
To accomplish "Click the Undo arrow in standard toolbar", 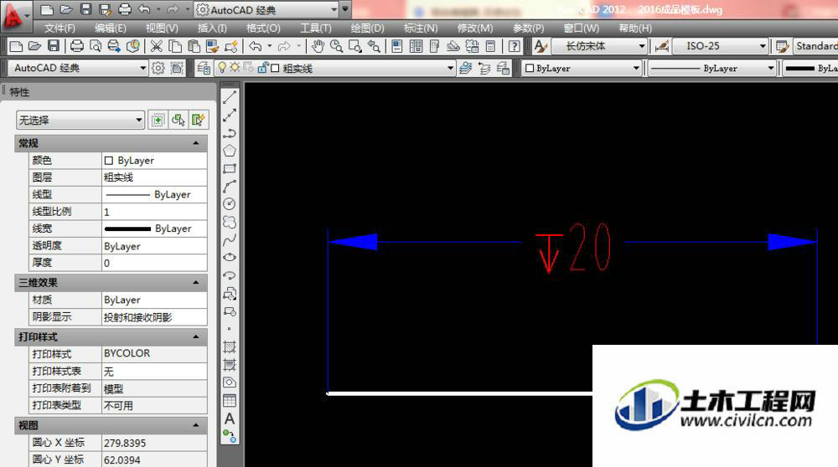I will point(255,46).
